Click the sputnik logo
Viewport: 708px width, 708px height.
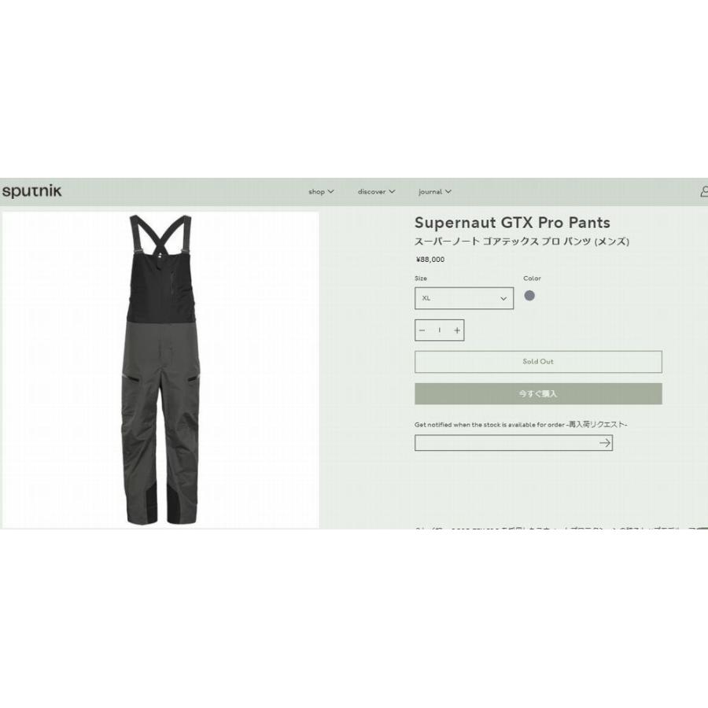tap(31, 191)
